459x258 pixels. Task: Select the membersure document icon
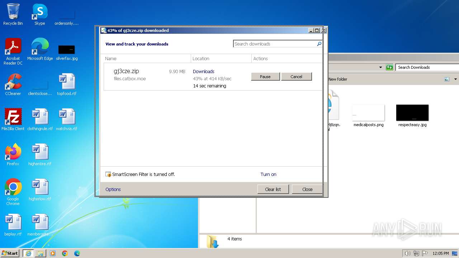[40, 225]
